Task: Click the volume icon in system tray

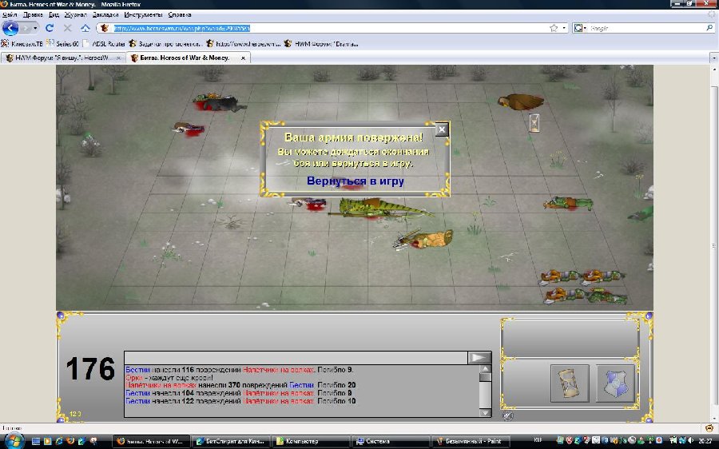Action: point(690,440)
